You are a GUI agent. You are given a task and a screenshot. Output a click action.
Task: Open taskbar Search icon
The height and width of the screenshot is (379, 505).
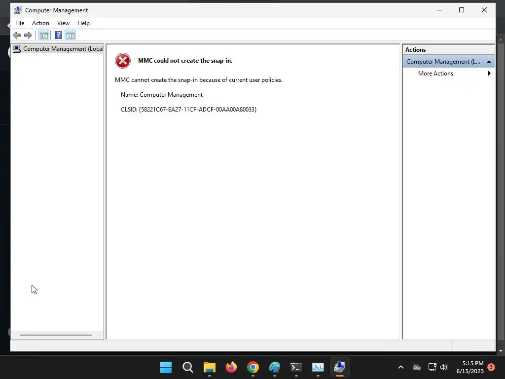point(188,367)
